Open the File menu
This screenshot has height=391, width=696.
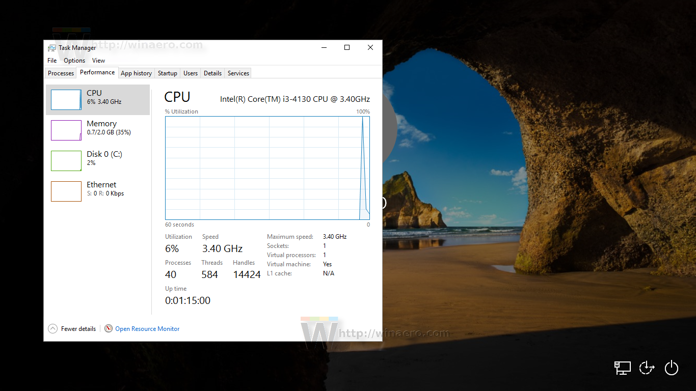51,60
